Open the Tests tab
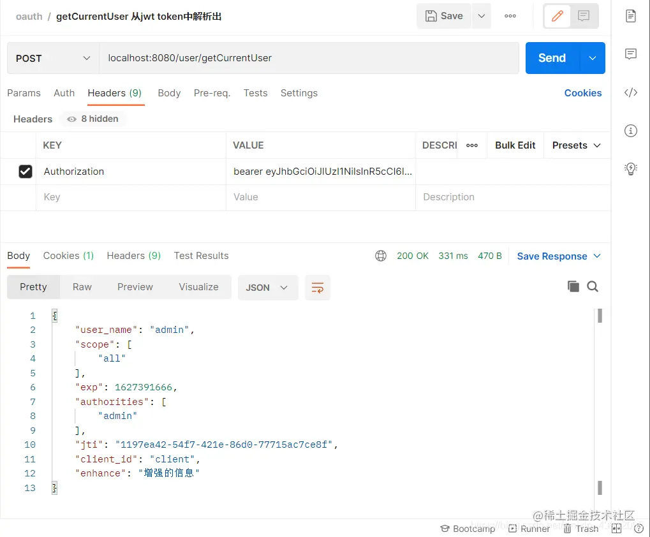The height and width of the screenshot is (537, 650). [255, 93]
